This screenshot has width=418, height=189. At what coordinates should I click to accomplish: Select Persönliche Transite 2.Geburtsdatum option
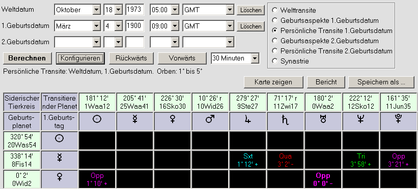pos(274,51)
